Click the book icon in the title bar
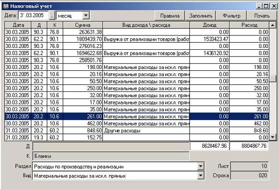This screenshot has height=189, width=279. pyautogui.click(x=6, y=6)
